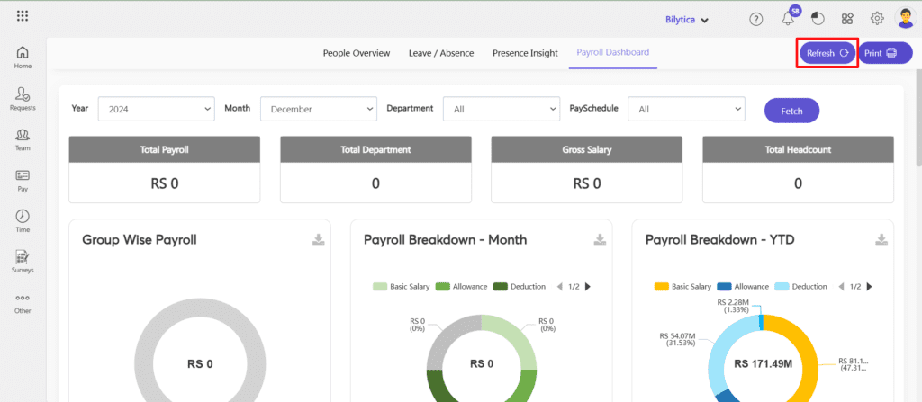This screenshot has width=922, height=402.
Task: Select the Payroll Dashboard tab
Action: click(x=612, y=52)
